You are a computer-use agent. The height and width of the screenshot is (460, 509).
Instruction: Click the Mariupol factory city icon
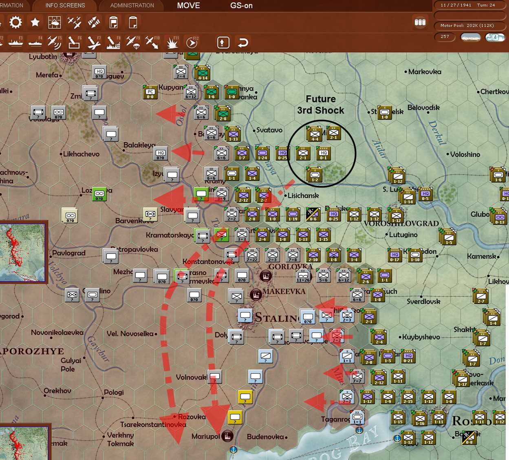(x=227, y=436)
